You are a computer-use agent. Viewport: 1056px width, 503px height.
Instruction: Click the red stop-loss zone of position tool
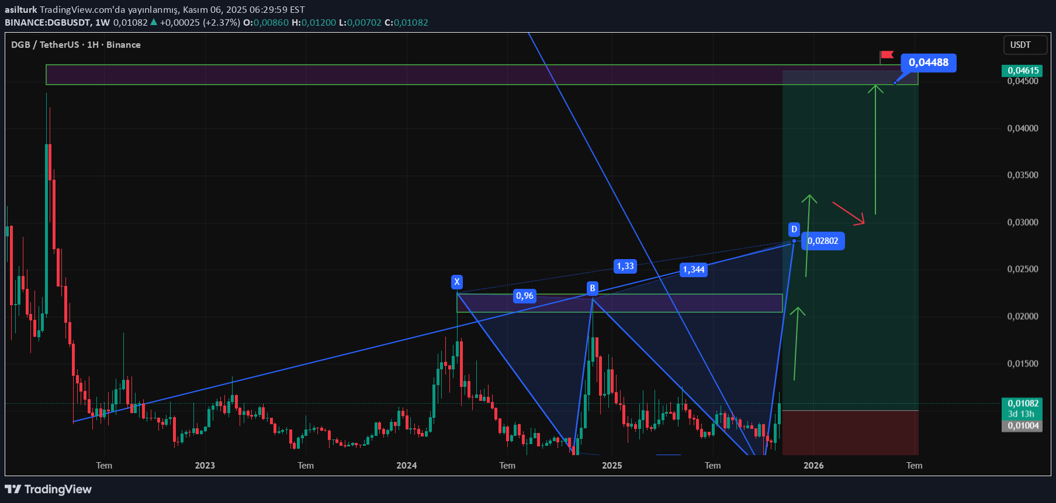pos(850,432)
